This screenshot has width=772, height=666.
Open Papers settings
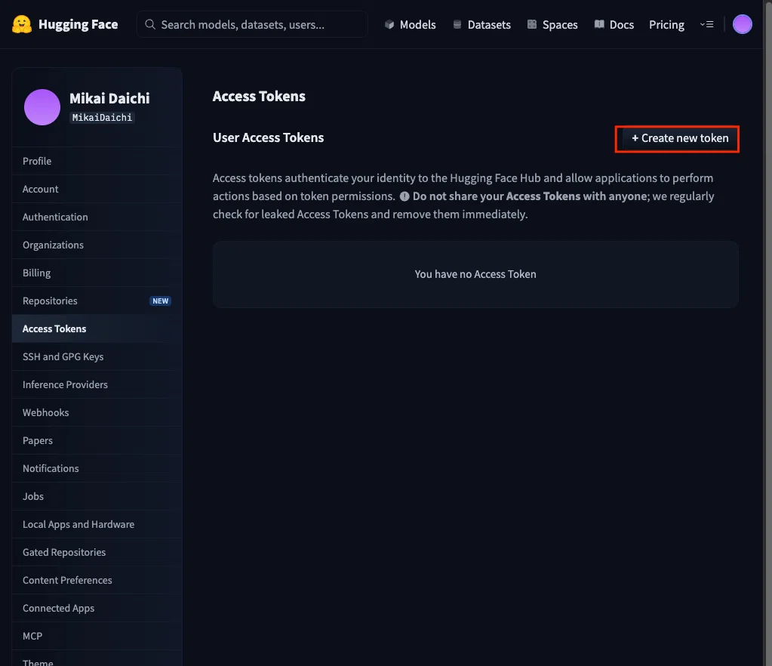(x=97, y=440)
